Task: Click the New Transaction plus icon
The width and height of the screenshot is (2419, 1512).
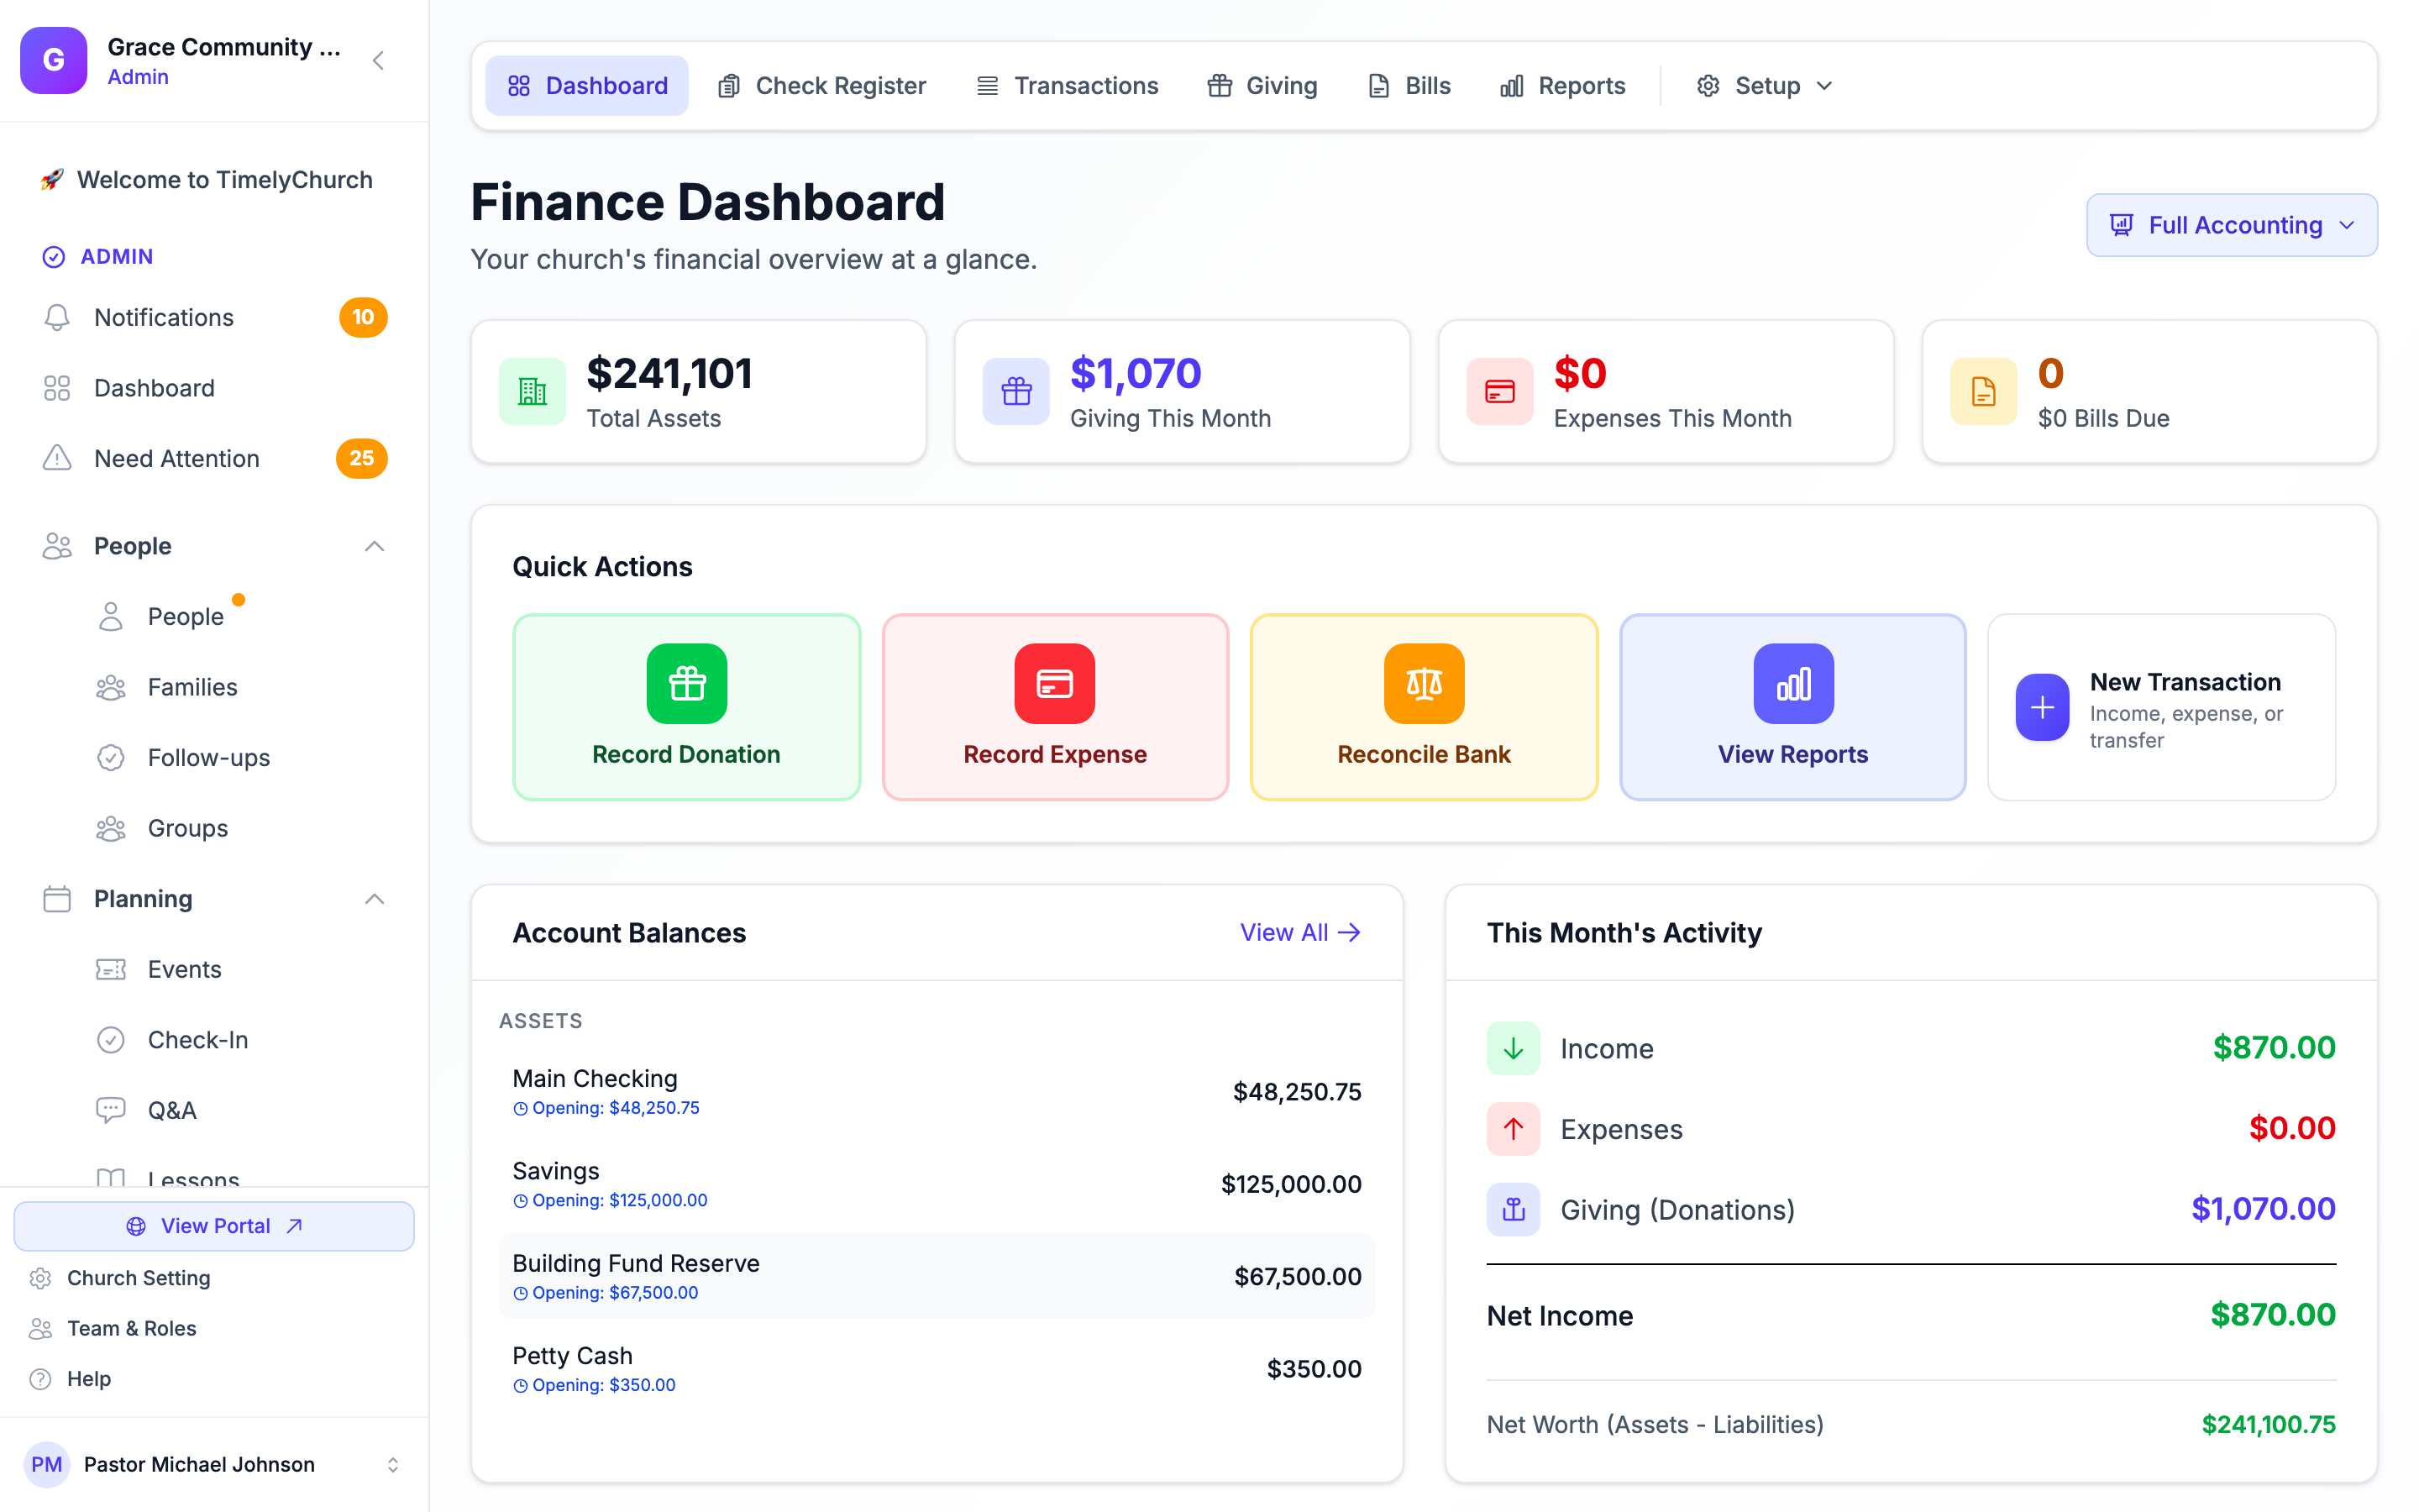Action: click(x=2042, y=707)
